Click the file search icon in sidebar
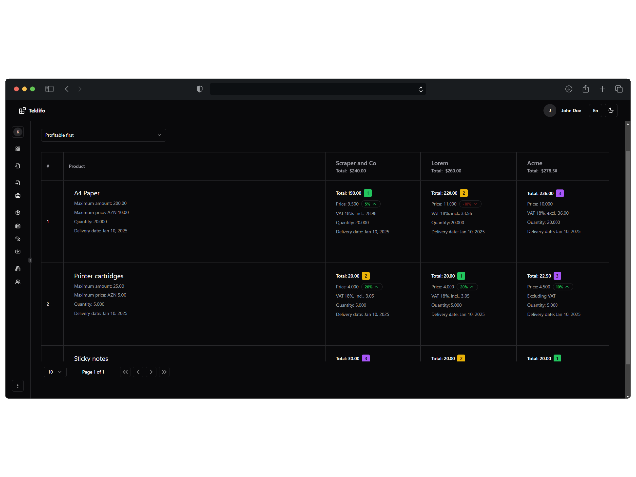The width and height of the screenshot is (636, 477). pyautogui.click(x=18, y=166)
